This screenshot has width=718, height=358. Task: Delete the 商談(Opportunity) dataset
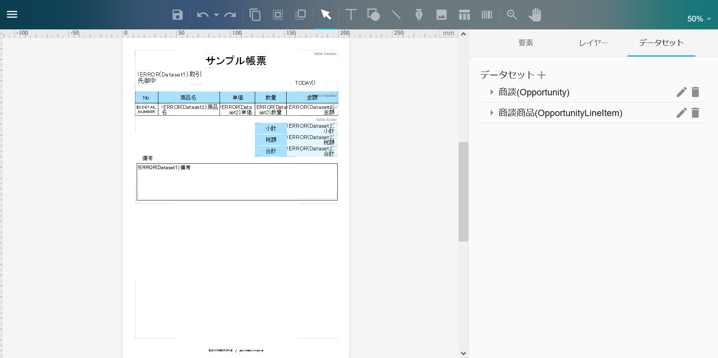pos(695,92)
